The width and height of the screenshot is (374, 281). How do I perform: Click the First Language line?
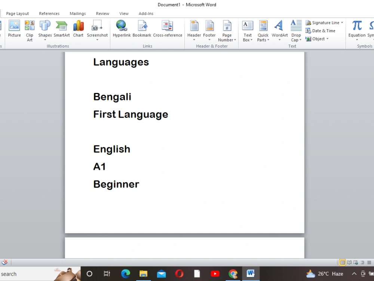[131, 114]
